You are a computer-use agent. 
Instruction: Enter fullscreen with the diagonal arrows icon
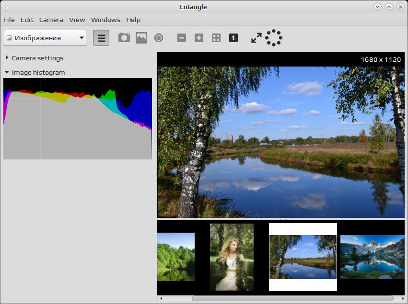pyautogui.click(x=256, y=38)
